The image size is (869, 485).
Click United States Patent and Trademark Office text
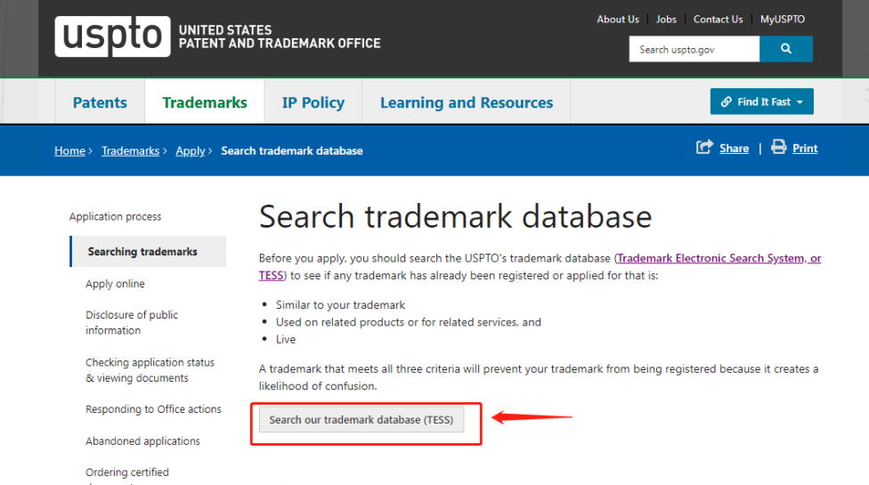click(x=280, y=36)
